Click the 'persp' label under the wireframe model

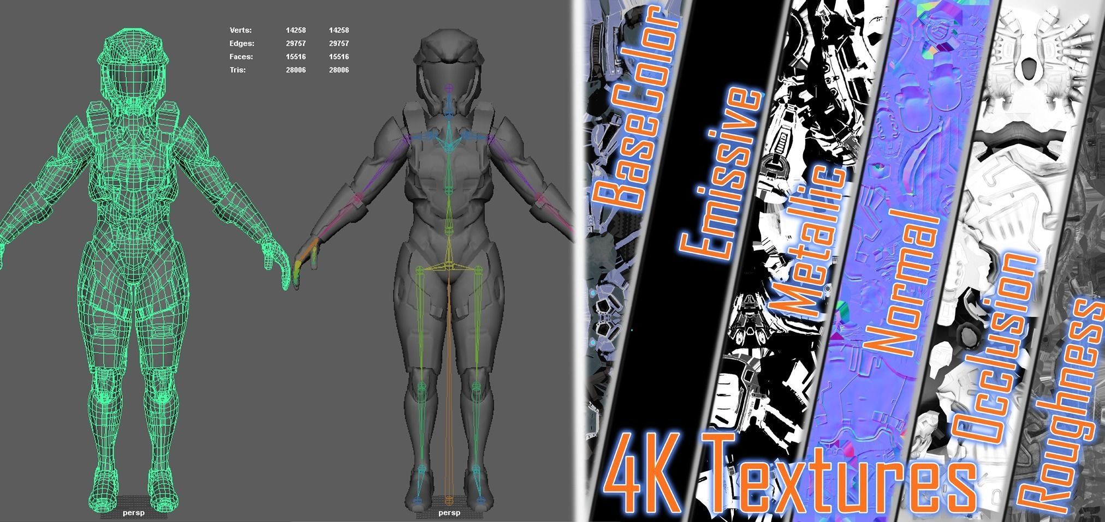coord(134,513)
